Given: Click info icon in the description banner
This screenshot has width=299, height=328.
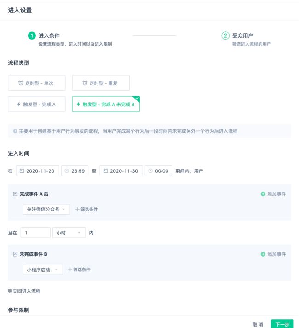Looking at the screenshot, I should (15, 131).
